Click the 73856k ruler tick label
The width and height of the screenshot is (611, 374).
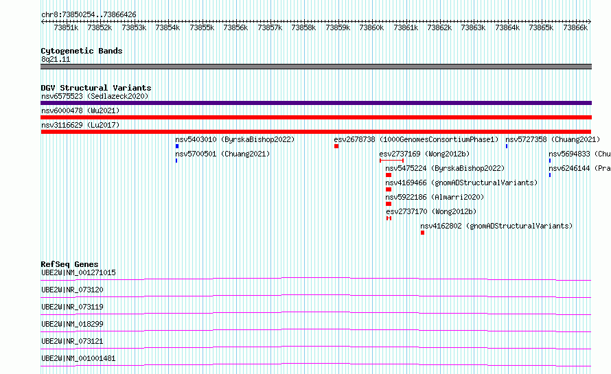235,27
